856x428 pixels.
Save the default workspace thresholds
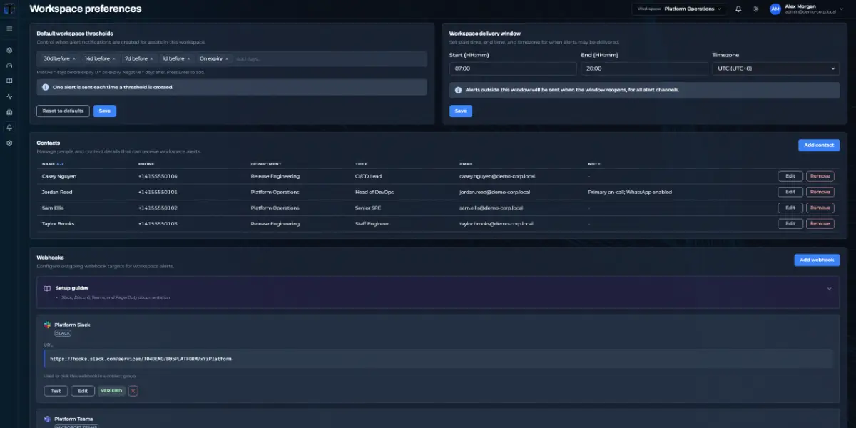click(x=104, y=111)
